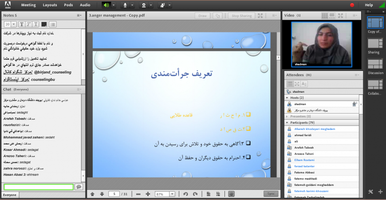The width and height of the screenshot is (386, 200).
Task: Select participant Elham Rostami
Action: point(322,160)
